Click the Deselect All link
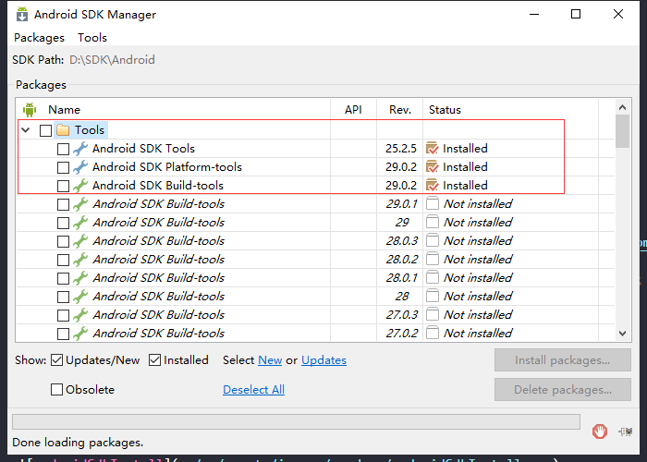This screenshot has width=647, height=462. tap(254, 389)
